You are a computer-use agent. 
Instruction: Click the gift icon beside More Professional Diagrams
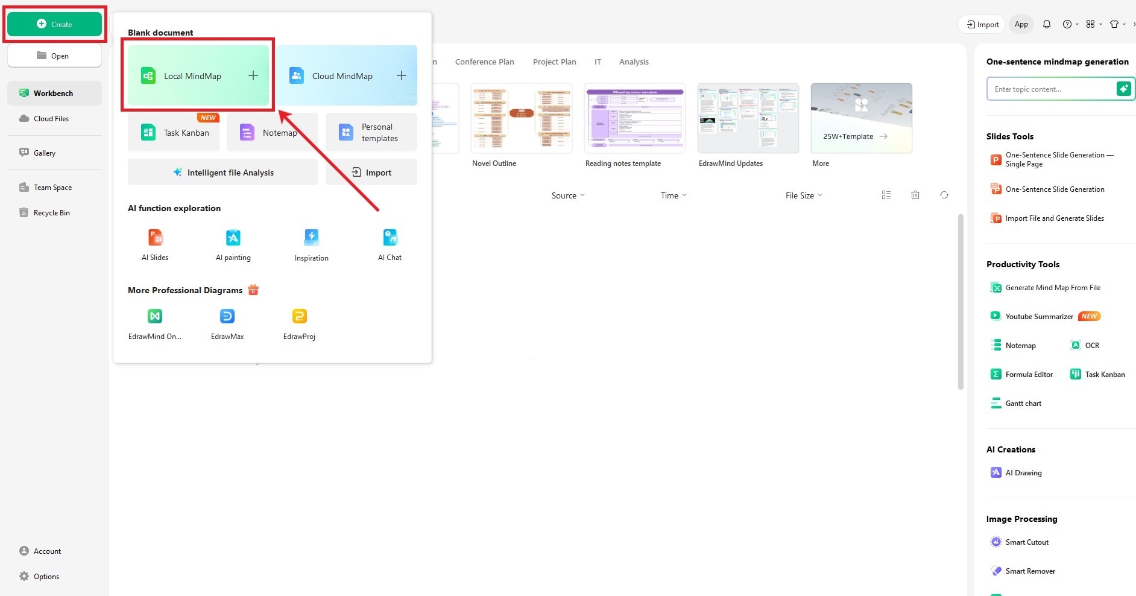(253, 290)
